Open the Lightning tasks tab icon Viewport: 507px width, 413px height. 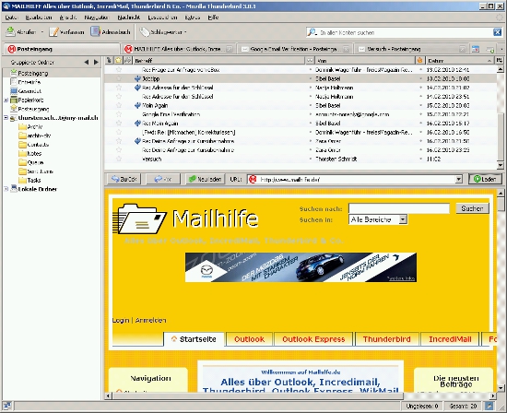click(x=490, y=49)
